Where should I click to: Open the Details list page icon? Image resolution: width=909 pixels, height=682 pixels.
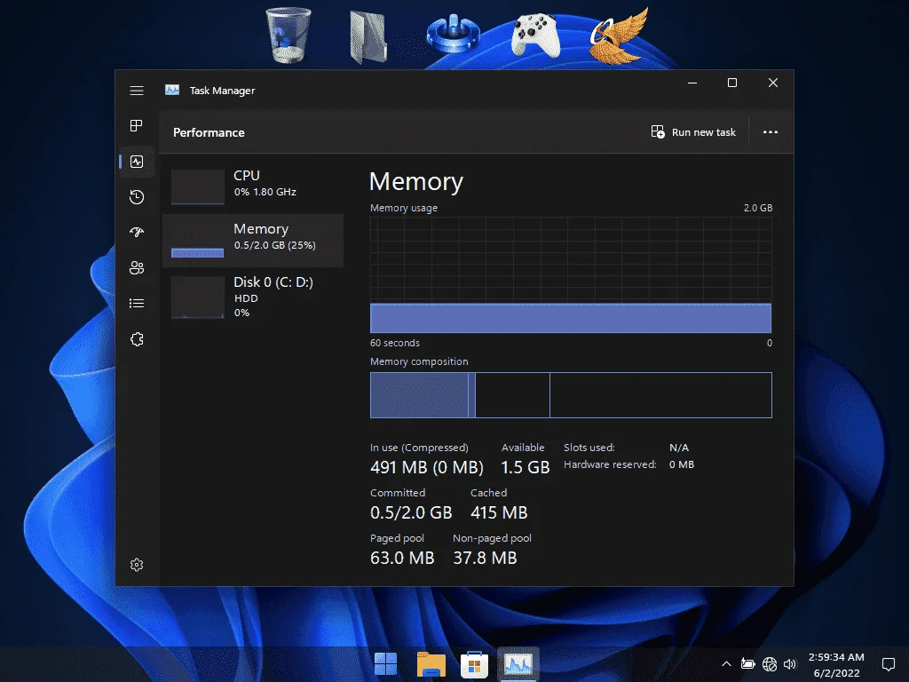tap(136, 304)
